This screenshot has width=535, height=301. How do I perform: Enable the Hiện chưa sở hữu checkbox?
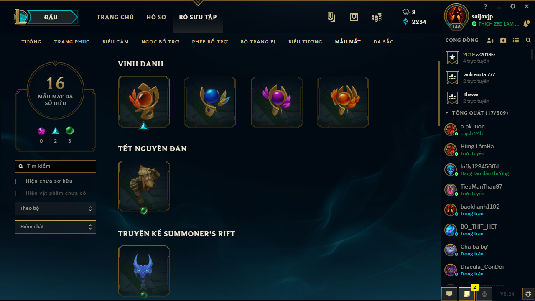(x=18, y=181)
